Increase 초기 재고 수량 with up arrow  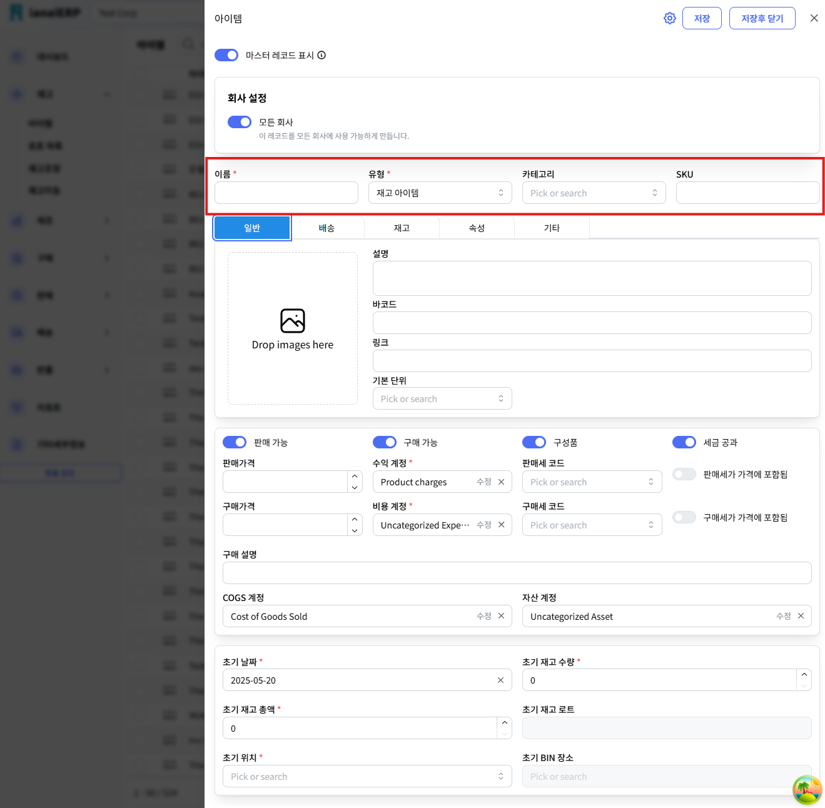tap(804, 675)
